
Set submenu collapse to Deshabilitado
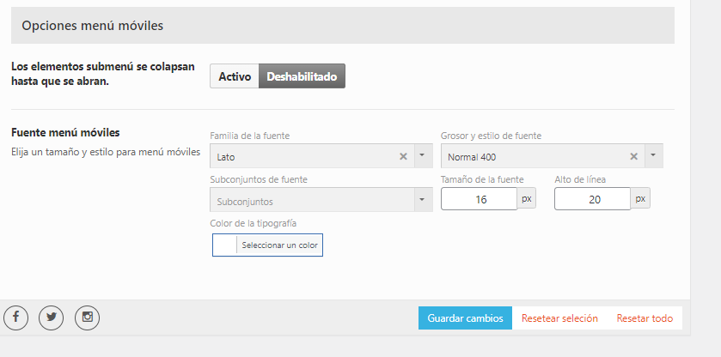(x=302, y=76)
